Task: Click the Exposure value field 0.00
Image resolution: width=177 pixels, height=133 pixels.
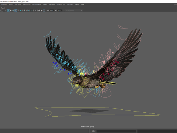Action: (x=52, y=10)
